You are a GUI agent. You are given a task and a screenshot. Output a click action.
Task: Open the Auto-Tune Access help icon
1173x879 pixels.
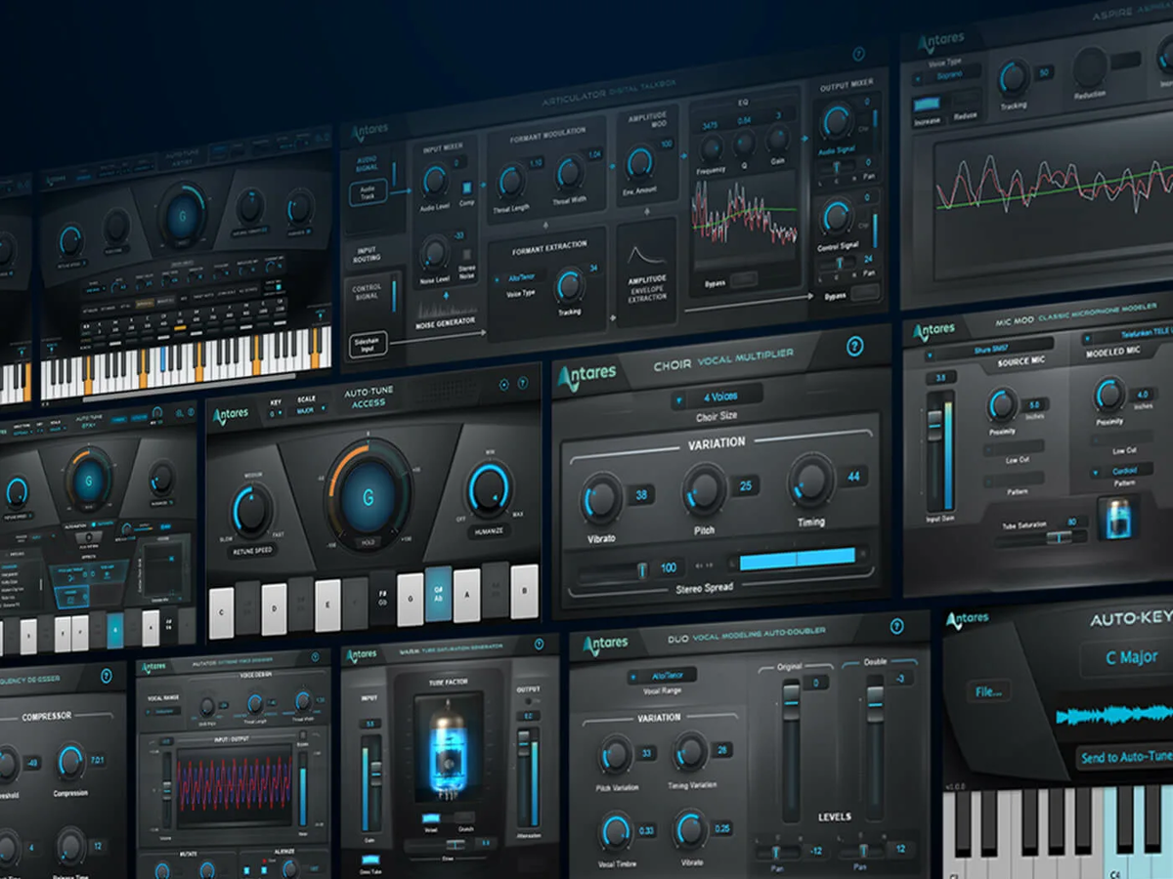coord(524,385)
